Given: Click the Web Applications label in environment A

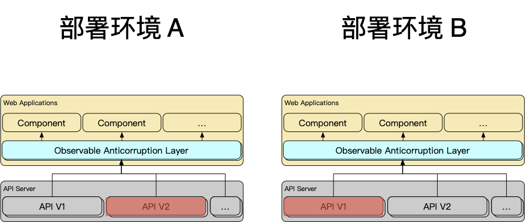Looking at the screenshot, I should pos(30,103).
